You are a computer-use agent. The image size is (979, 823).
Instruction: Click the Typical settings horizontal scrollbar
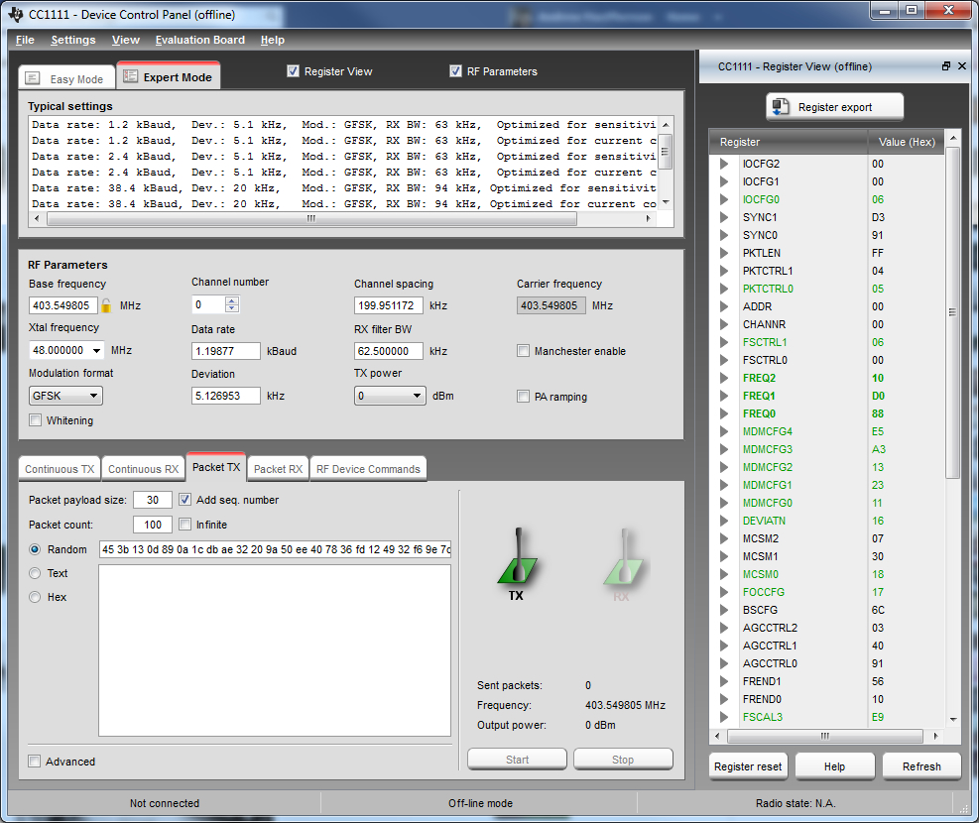coord(342,218)
